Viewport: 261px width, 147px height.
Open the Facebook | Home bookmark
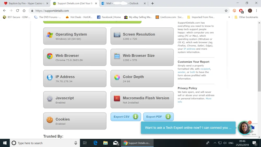pyautogui.click(x=109, y=17)
